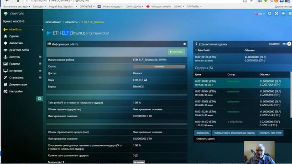This screenshot has height=164, width=292.
Task: Click the circle icon in top header bar
Action: (270, 13)
